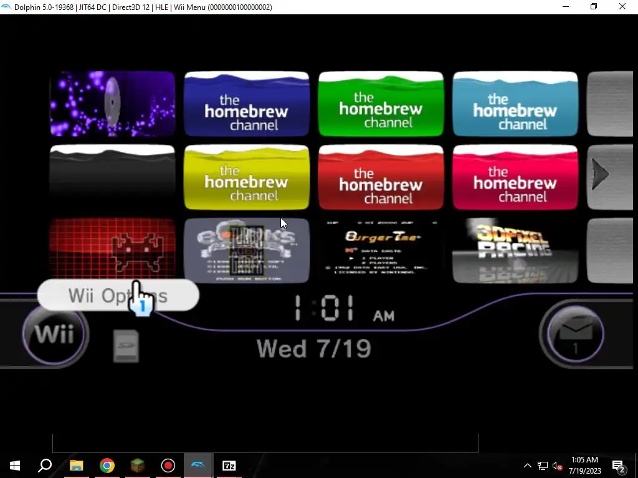Open the Disc Channel with purple bubbles
Screen dimensions: 638x478
coord(112,104)
